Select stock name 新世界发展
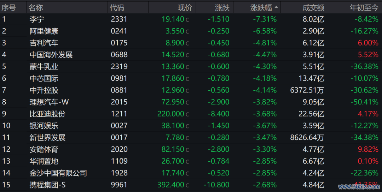 point(47,138)
